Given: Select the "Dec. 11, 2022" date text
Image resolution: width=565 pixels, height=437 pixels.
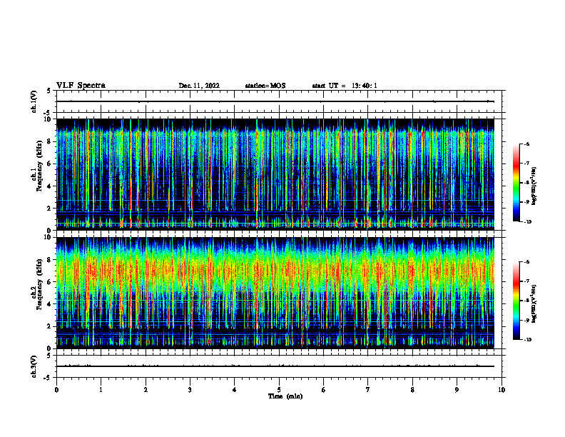Looking at the screenshot, I should pos(199,86).
